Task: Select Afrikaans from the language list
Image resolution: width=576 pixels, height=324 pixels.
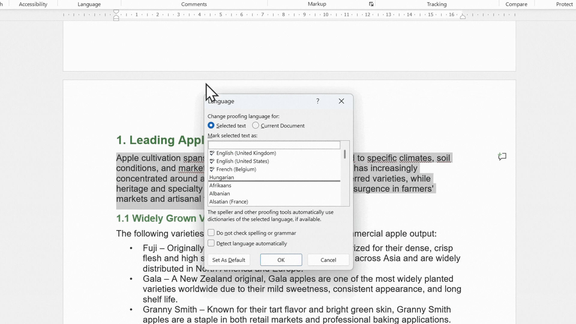Action: pyautogui.click(x=274, y=185)
